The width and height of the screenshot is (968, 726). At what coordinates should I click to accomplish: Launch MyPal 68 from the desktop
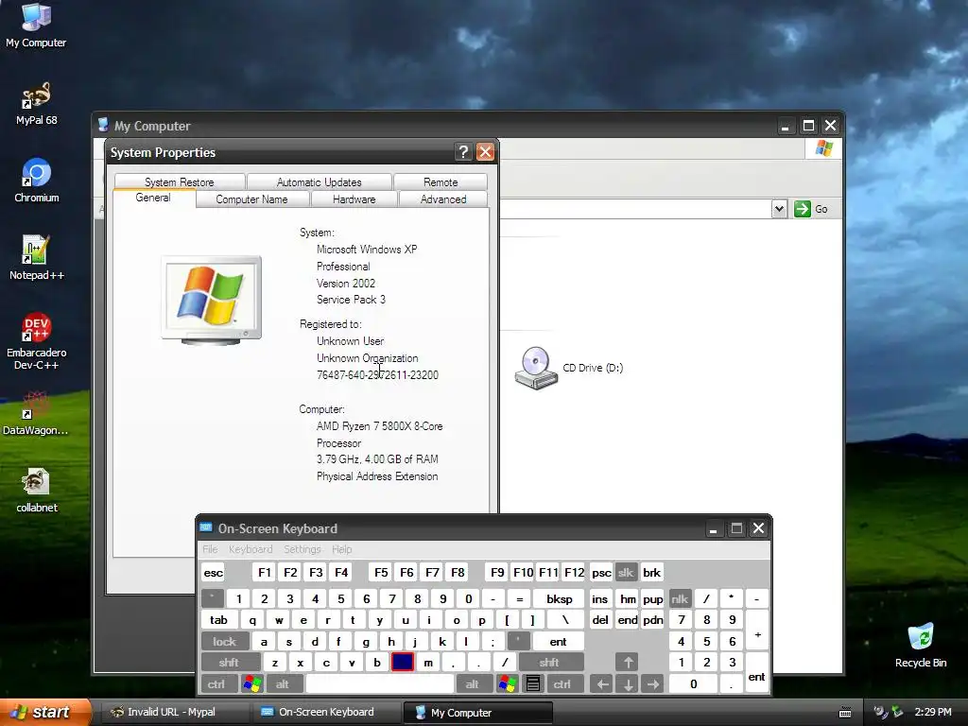[x=36, y=104]
